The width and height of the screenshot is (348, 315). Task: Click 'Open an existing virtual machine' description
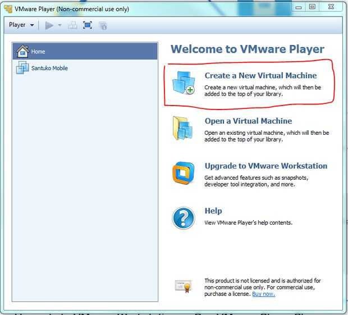[267, 136]
